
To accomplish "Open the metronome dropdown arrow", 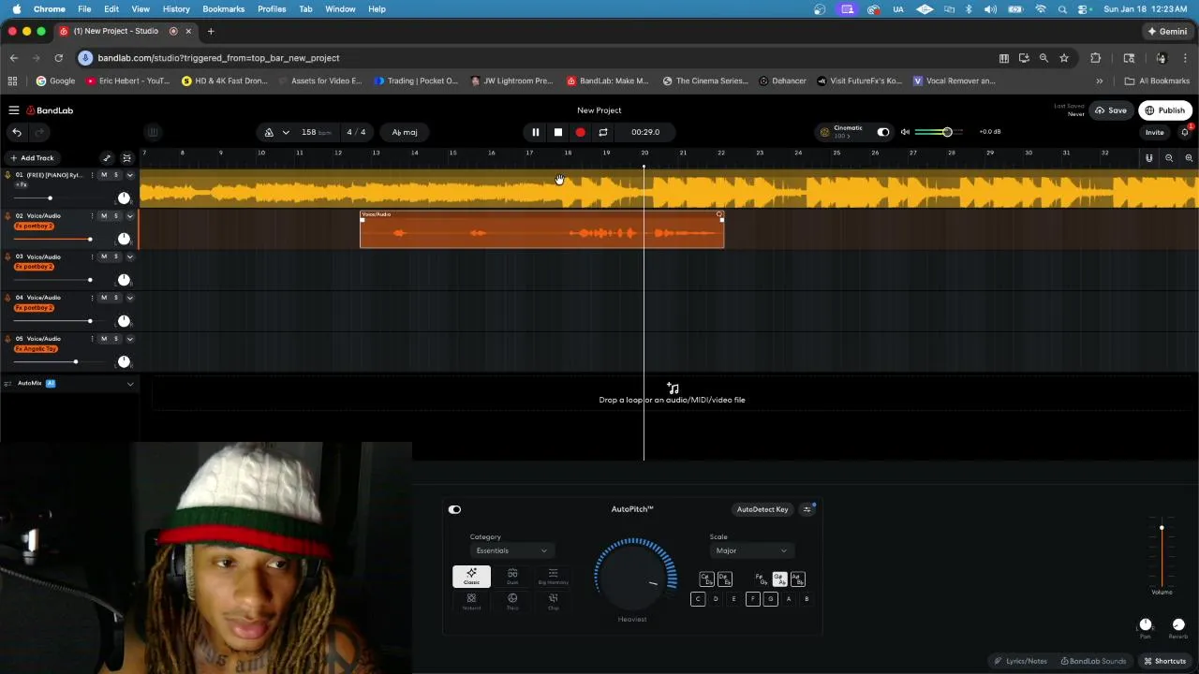I will [x=286, y=132].
